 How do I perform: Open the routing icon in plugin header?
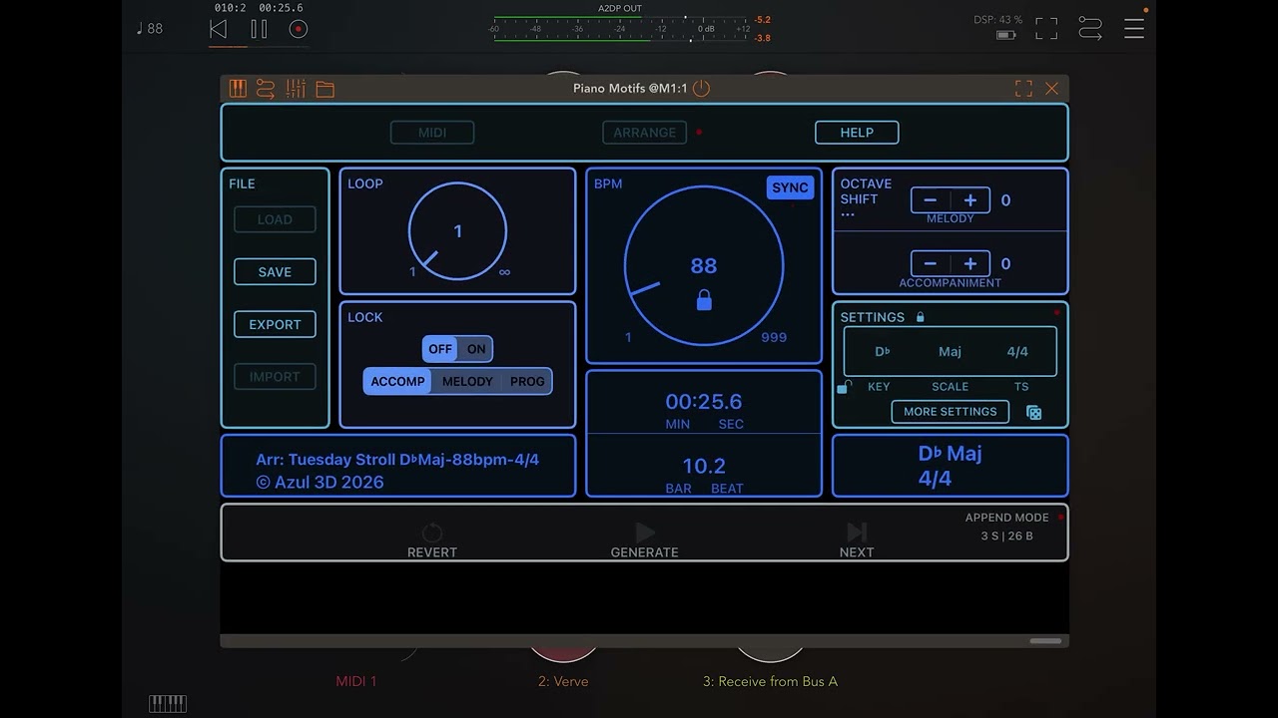(x=266, y=89)
